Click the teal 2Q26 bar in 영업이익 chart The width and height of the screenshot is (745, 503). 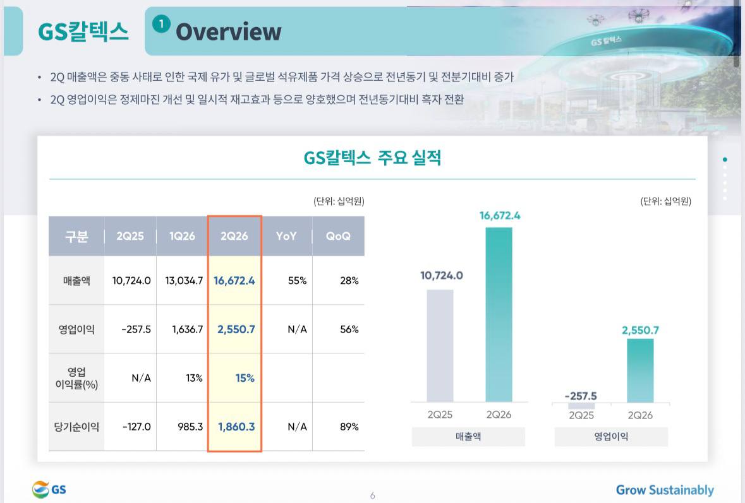point(640,370)
